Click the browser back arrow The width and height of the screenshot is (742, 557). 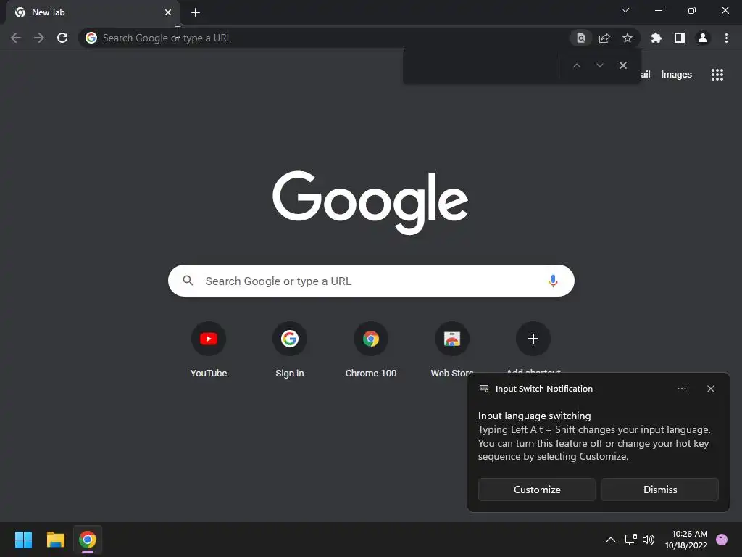click(16, 38)
